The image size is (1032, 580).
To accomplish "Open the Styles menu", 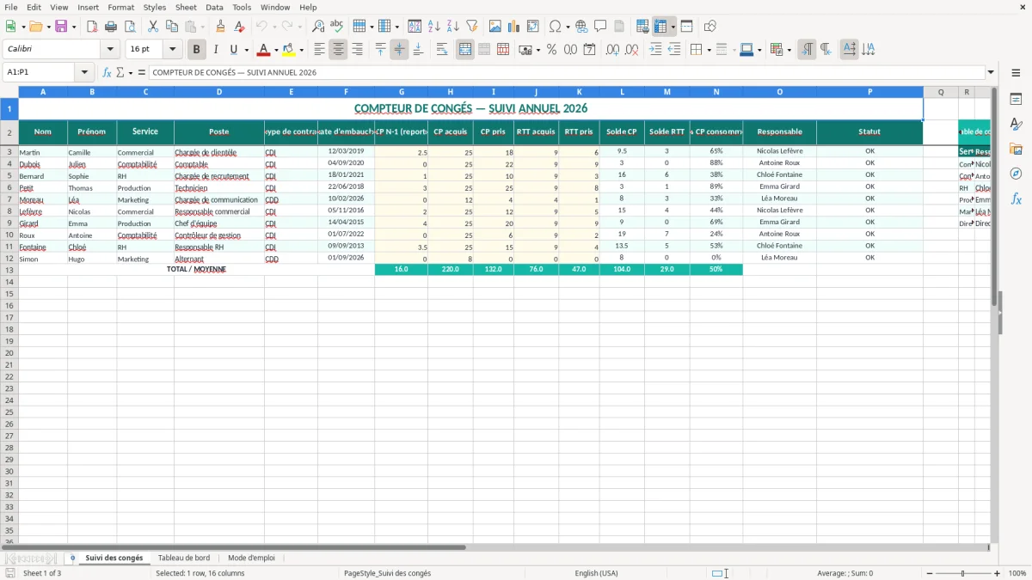I will [155, 7].
